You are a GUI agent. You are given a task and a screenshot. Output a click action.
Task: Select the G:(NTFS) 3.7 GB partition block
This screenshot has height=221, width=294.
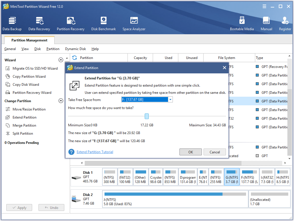[232, 177]
